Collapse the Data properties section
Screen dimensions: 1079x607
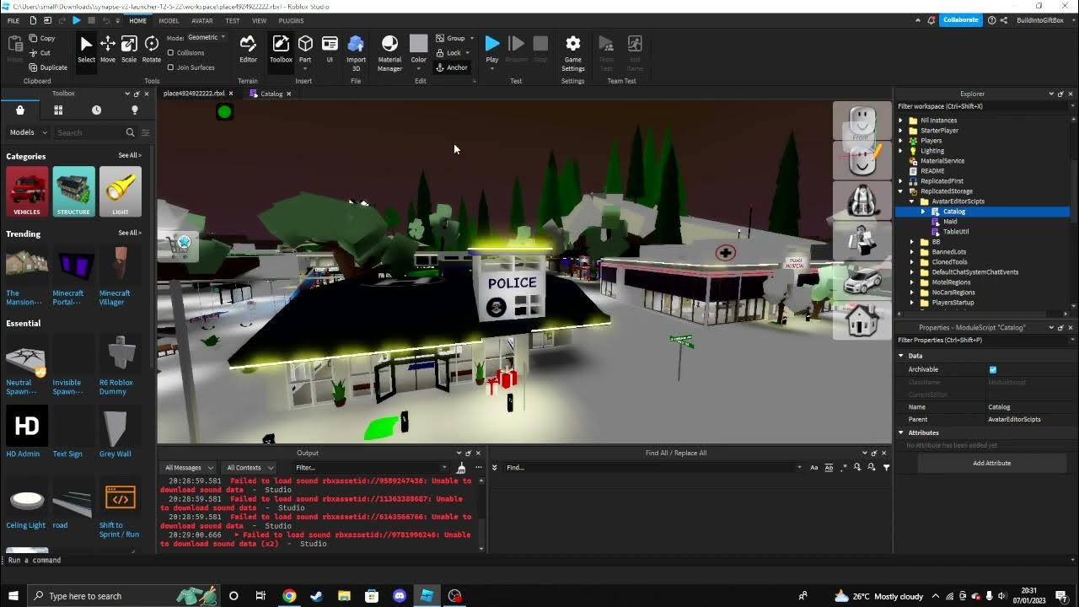tap(901, 357)
